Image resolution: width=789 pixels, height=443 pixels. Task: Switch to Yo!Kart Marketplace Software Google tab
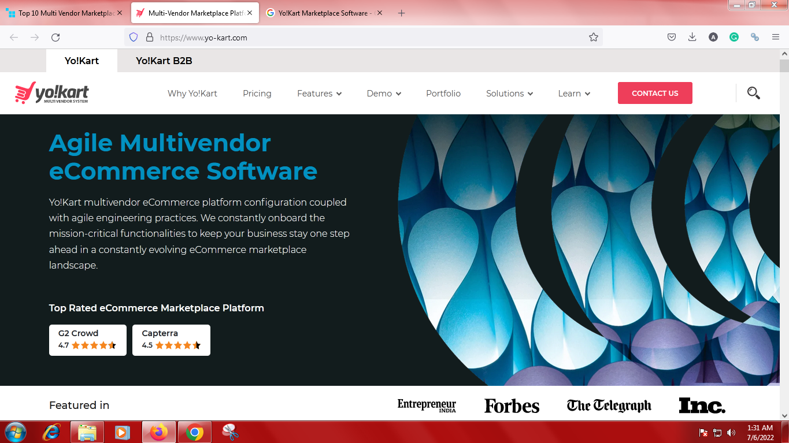point(324,13)
